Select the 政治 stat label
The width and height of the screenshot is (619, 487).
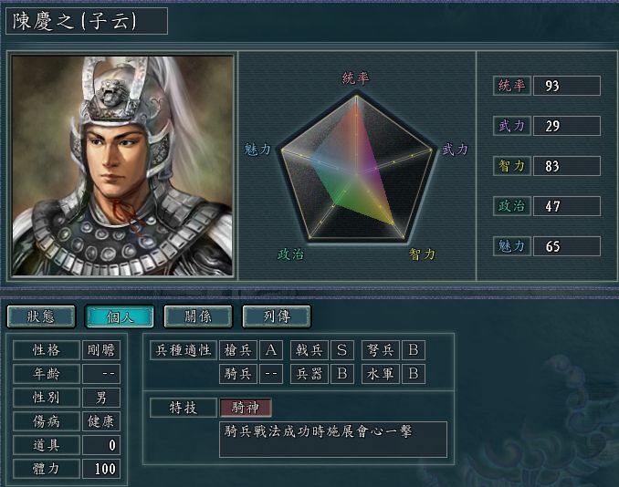511,206
